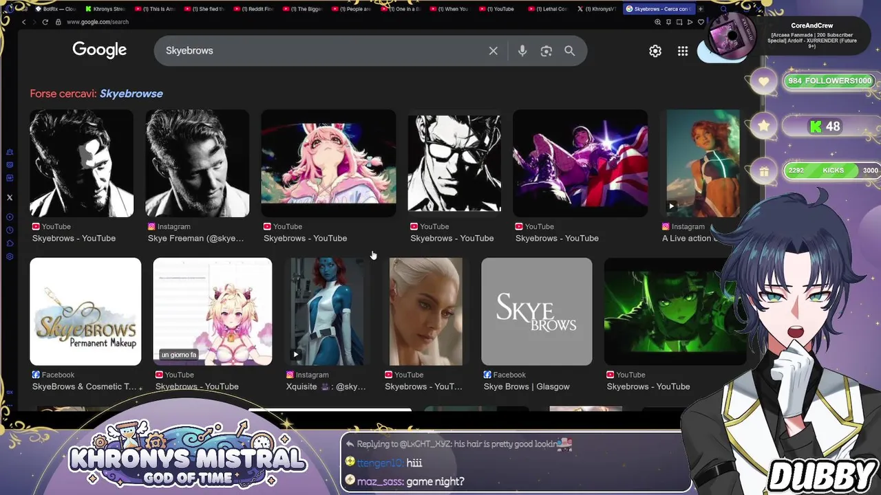The height and width of the screenshot is (495, 881).
Task: Open the extensions cube icon in sidebar
Action: 10,243
